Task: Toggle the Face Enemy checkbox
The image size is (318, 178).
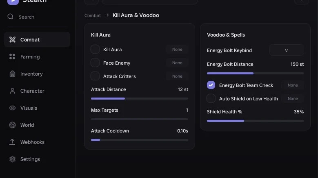Action: pyautogui.click(x=95, y=63)
